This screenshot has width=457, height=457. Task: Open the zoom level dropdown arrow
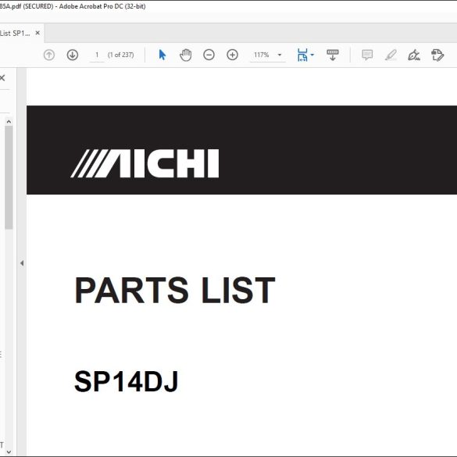point(280,55)
